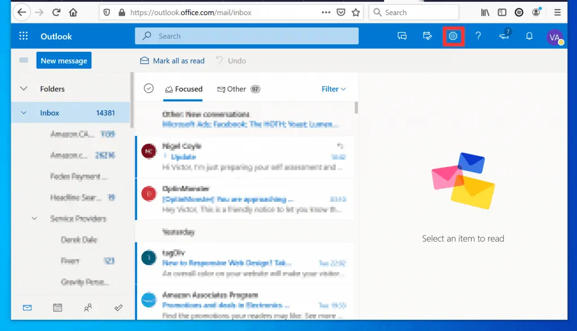Collapse the Inbox folder tree
The image size is (577, 331).
coord(24,112)
